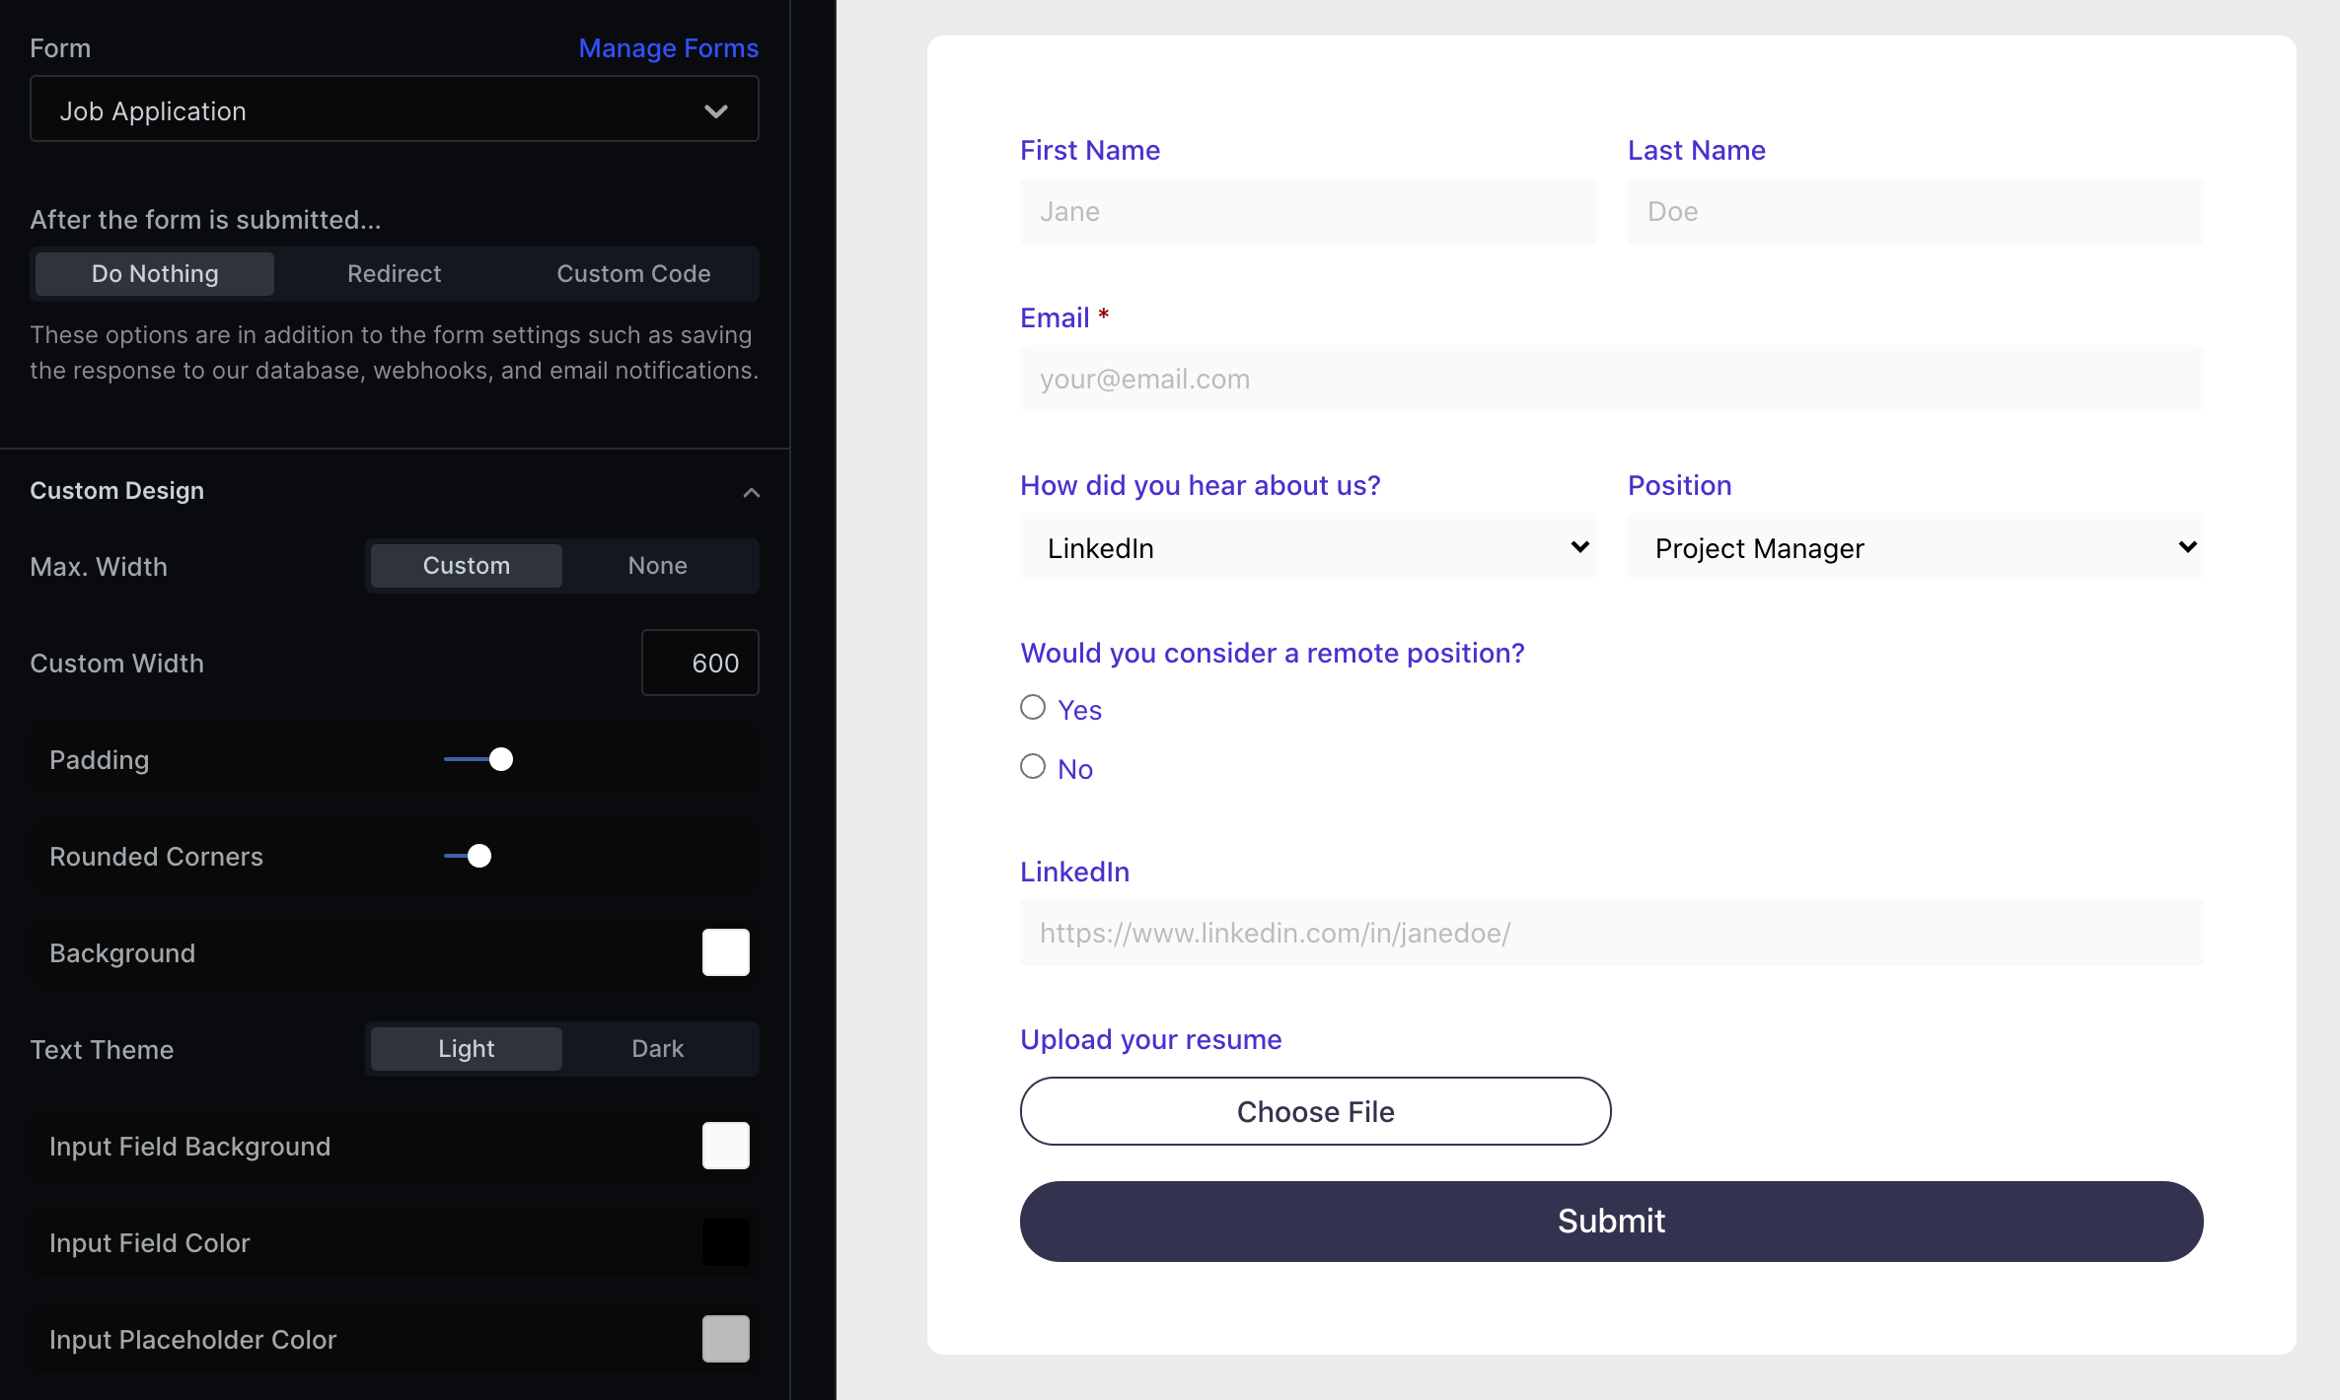Click the Submit button

[1611, 1222]
